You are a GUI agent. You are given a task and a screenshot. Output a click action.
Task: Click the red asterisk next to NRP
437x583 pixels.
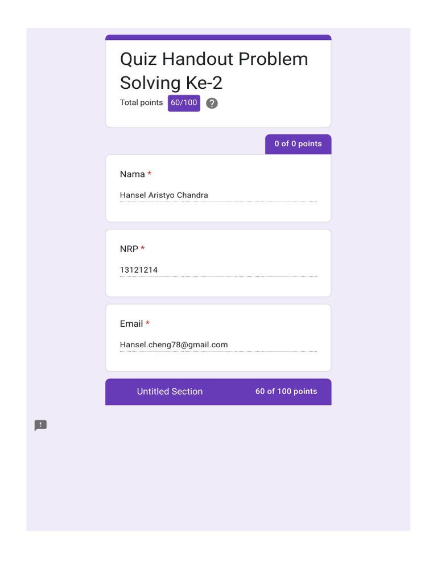point(143,248)
